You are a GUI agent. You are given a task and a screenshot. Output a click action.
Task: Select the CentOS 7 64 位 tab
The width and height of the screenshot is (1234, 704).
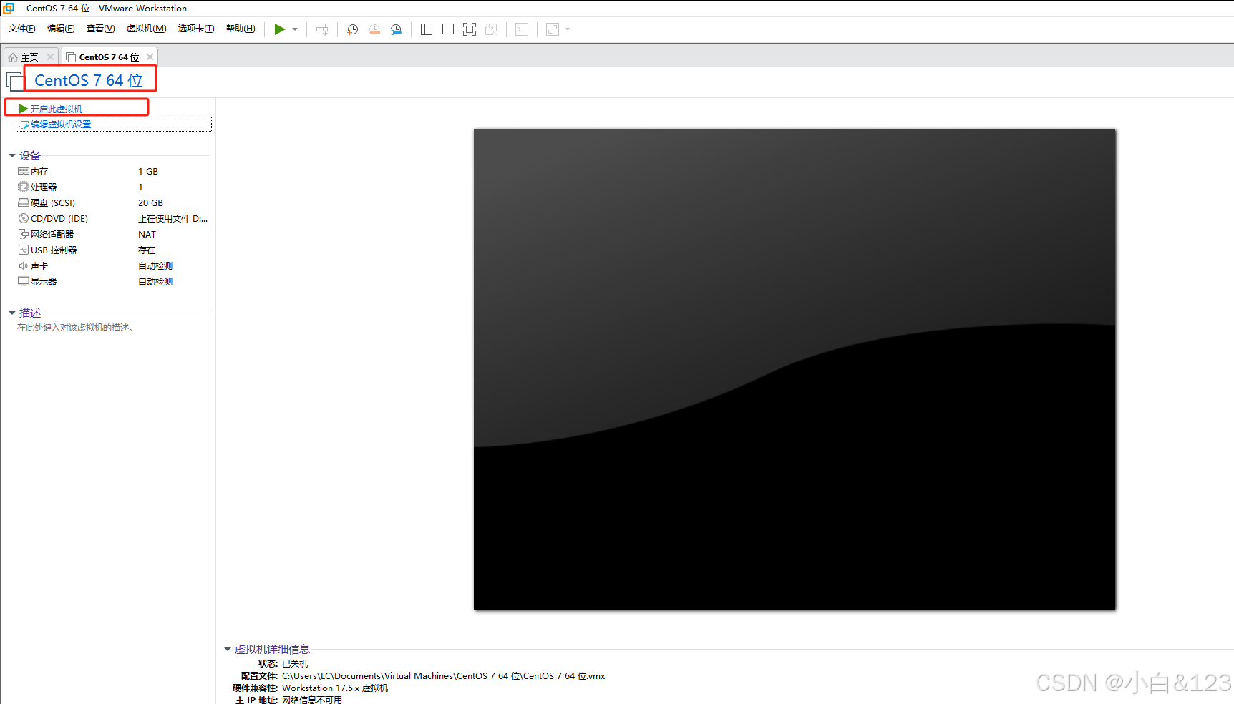(109, 57)
